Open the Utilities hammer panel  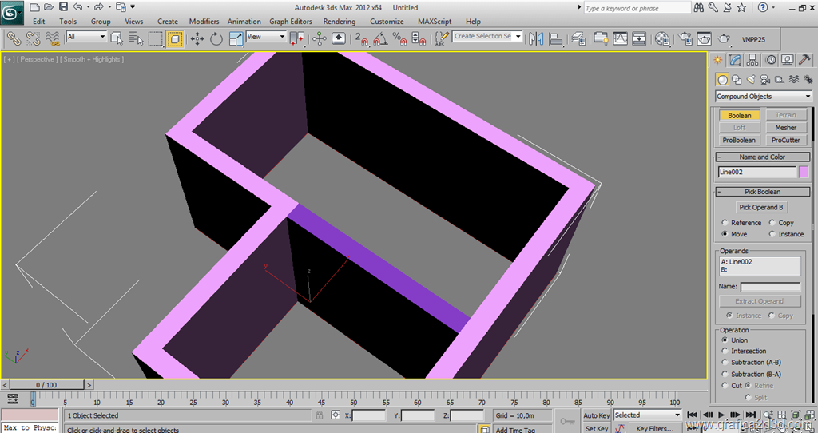tap(804, 60)
